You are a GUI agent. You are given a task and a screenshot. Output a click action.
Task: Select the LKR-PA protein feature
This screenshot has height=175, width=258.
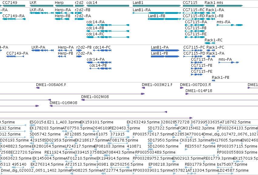pyautogui.click(x=43, y=50)
